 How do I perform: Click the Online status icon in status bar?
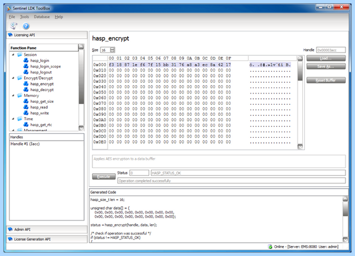click(x=270, y=247)
